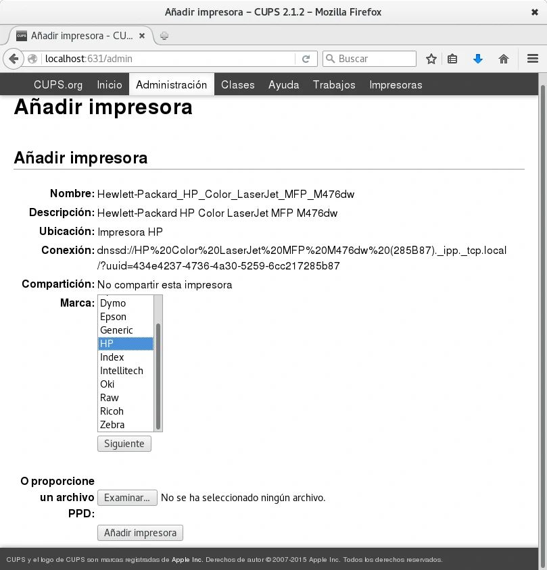The image size is (547, 570).
Task: Click the localhost:631/admin address bar
Action: tap(169, 59)
